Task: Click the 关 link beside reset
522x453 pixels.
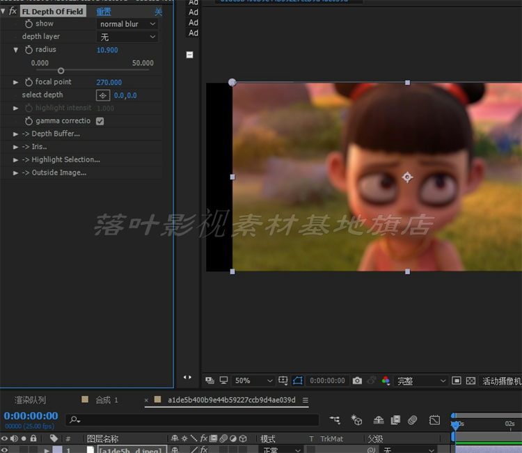Action: click(x=158, y=12)
